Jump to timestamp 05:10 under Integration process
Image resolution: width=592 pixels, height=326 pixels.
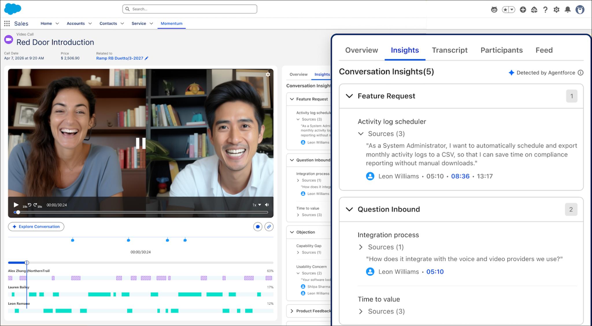tap(435, 272)
